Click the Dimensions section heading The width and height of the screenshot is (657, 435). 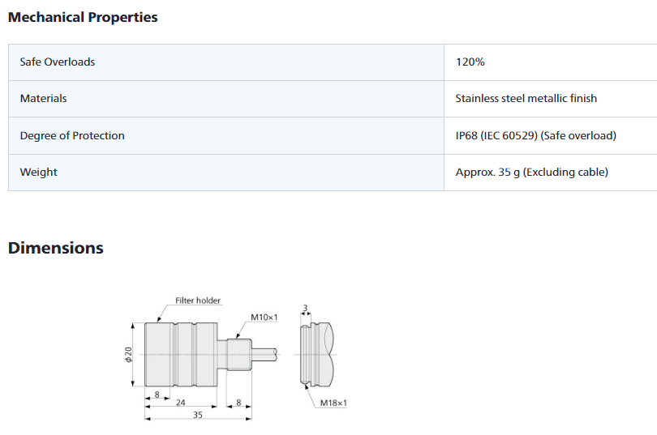56,248
